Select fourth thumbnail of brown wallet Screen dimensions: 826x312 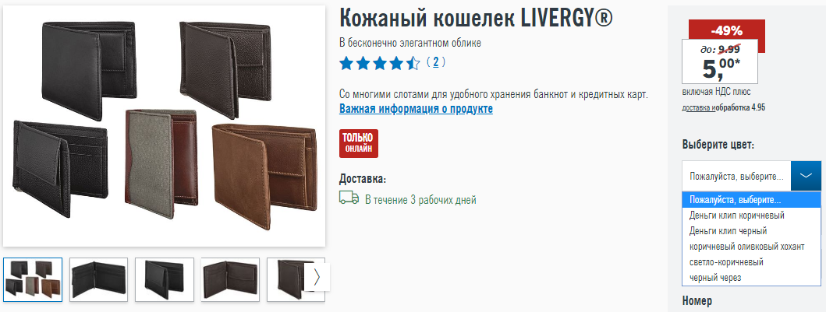[x=230, y=279]
